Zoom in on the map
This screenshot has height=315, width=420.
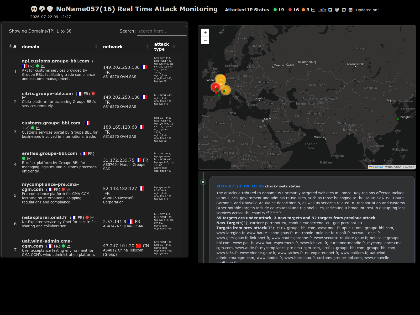205,32
